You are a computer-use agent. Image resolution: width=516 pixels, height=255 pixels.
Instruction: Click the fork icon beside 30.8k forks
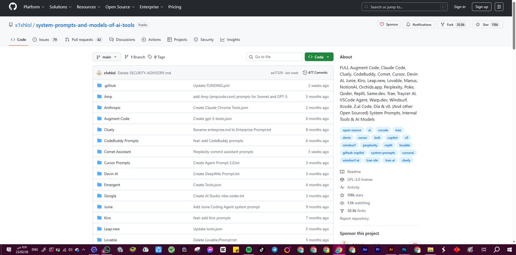[x=342, y=211]
